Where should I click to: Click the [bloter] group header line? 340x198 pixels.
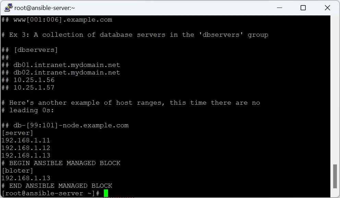tap(17, 171)
